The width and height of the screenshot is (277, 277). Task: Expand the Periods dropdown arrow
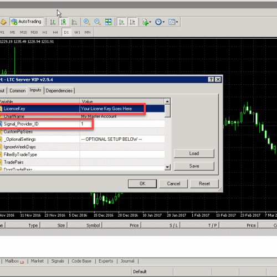[x=163, y=22]
